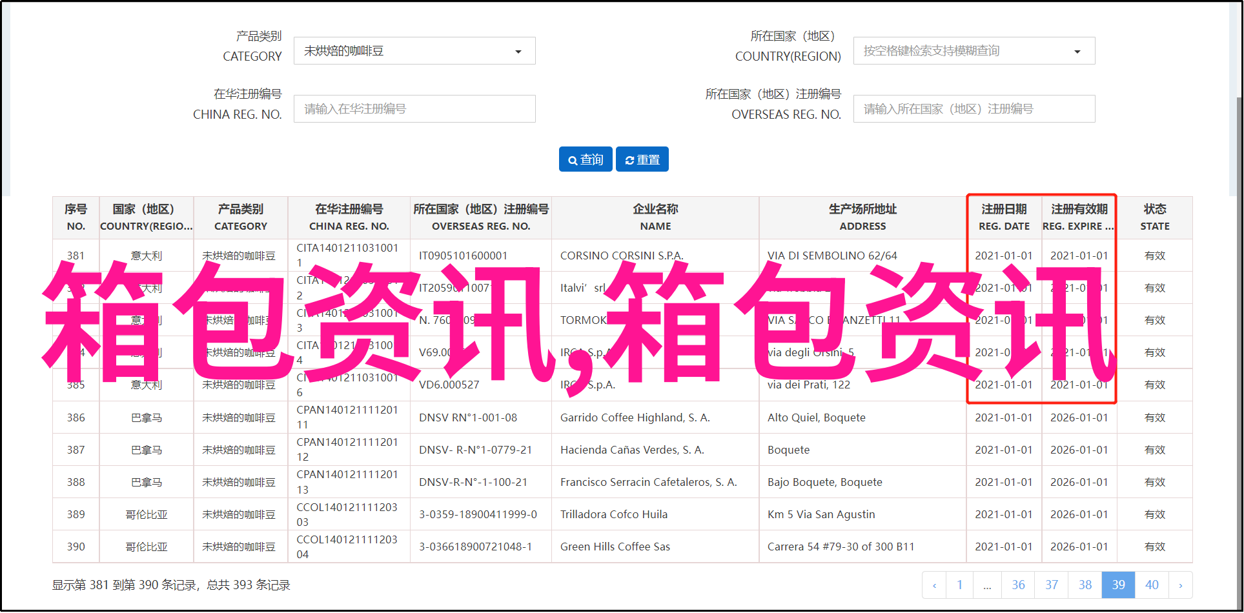Click address VIA DI SEMBOLINO 62/64
This screenshot has width=1244, height=613.
point(832,256)
